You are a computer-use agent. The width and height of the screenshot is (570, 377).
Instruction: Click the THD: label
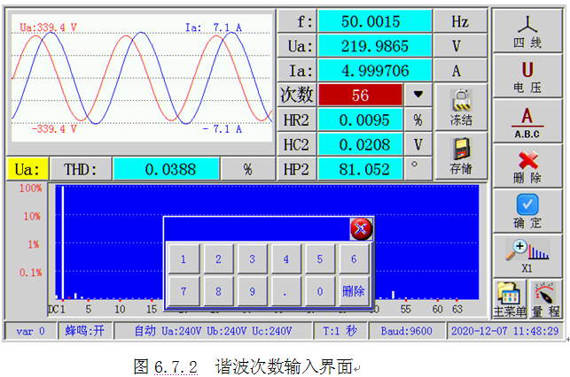81,169
